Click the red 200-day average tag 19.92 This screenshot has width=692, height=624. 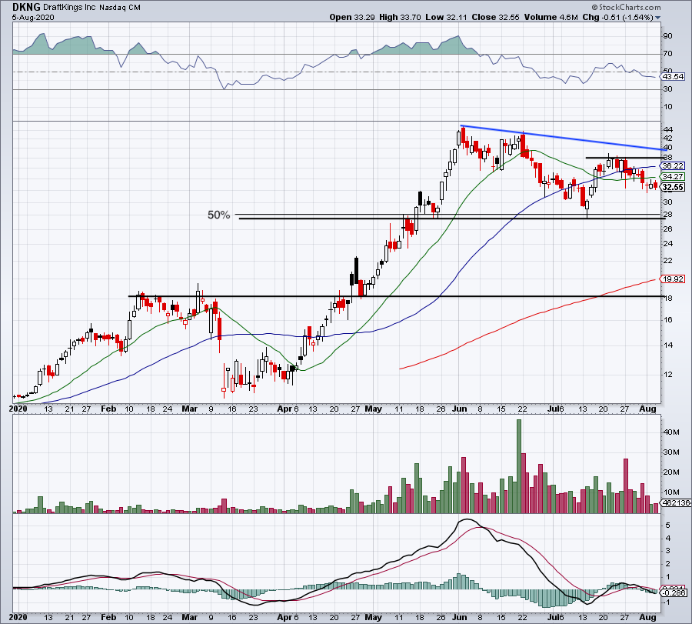coord(673,279)
